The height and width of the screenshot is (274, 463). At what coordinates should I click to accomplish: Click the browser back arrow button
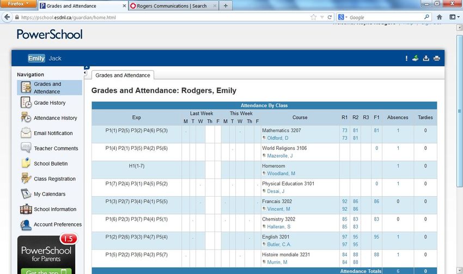(x=7, y=17)
